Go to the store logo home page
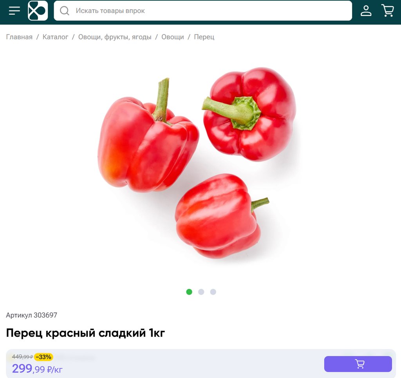This screenshot has height=378, width=401. click(x=38, y=11)
